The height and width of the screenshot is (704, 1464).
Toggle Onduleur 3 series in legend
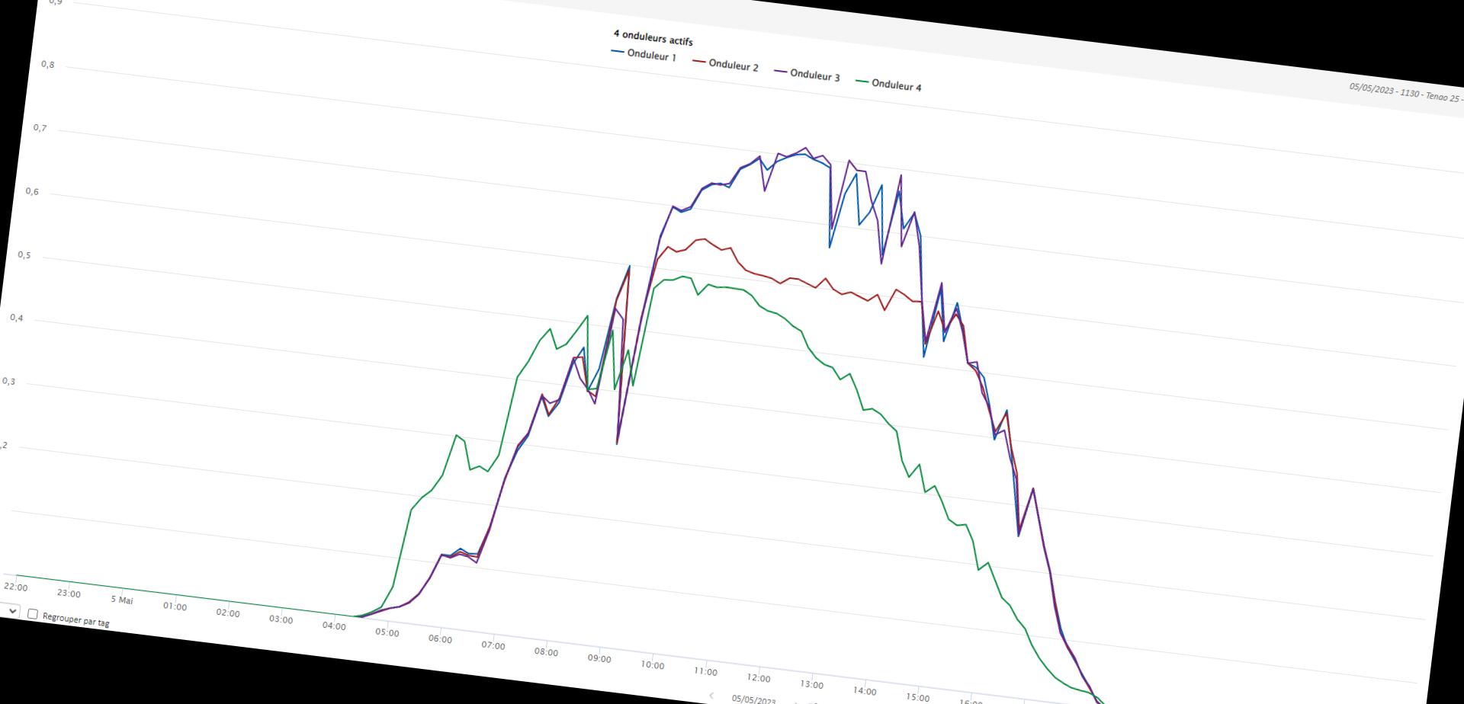(x=807, y=74)
